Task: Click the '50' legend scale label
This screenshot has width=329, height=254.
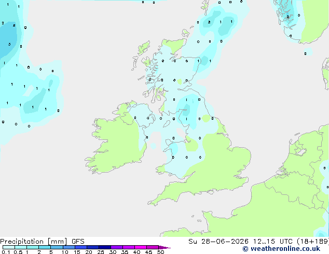Action: click(160, 252)
